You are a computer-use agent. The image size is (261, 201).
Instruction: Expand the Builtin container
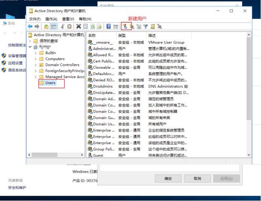[35, 53]
